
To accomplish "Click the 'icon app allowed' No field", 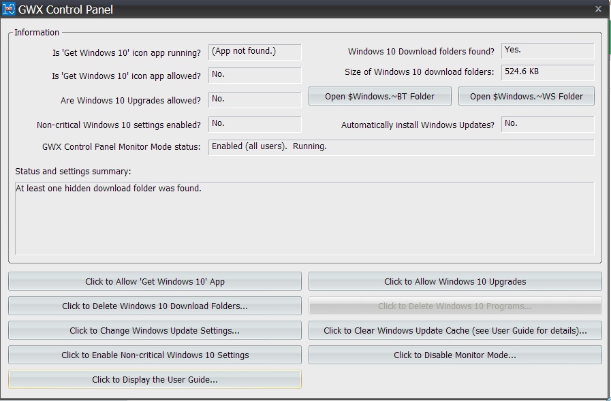I will click(255, 75).
